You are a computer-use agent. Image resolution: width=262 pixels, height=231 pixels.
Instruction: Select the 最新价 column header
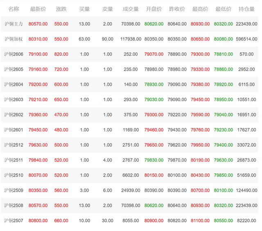coord(38,9)
